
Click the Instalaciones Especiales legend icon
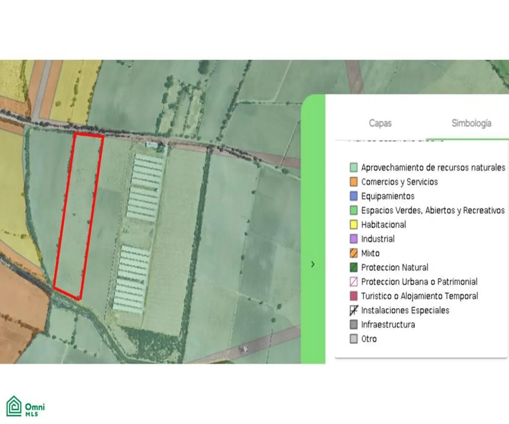(x=354, y=310)
